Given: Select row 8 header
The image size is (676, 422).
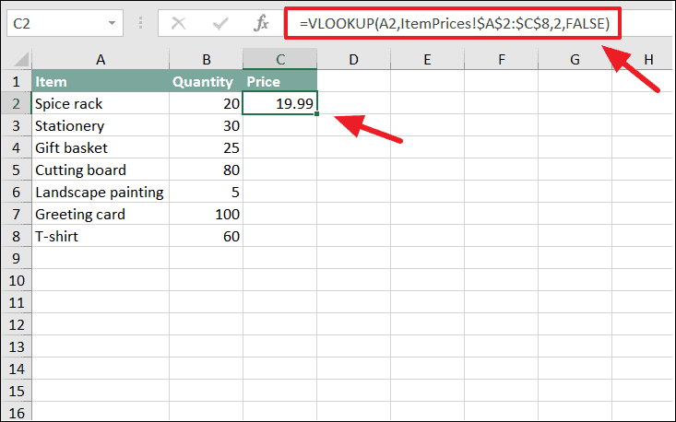Looking at the screenshot, I should 17,236.
